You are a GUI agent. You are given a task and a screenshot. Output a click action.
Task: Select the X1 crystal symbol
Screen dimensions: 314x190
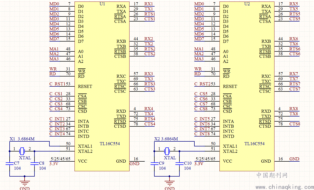22,151
